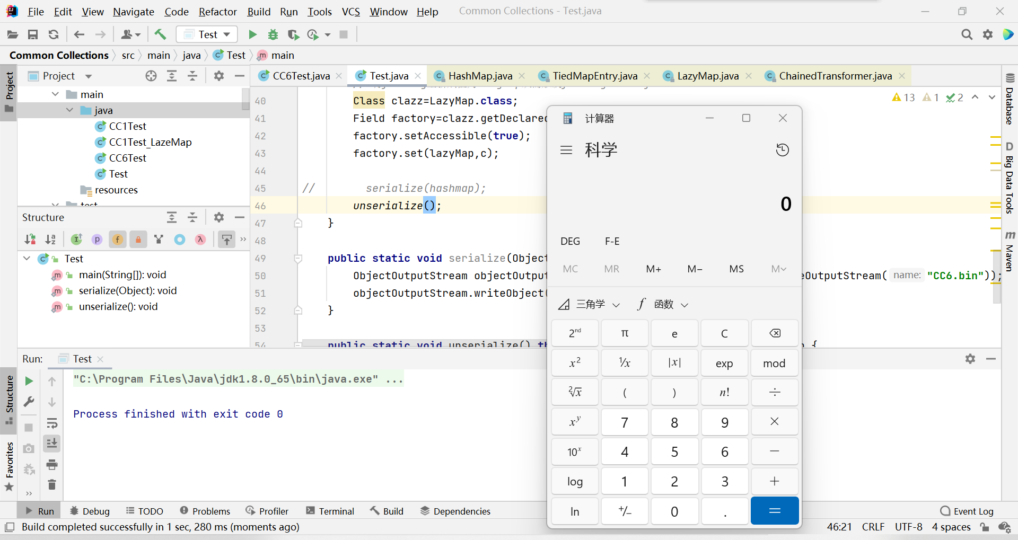The image size is (1018, 540).
Task: Click the Save All floppy icon
Action: tap(33, 34)
